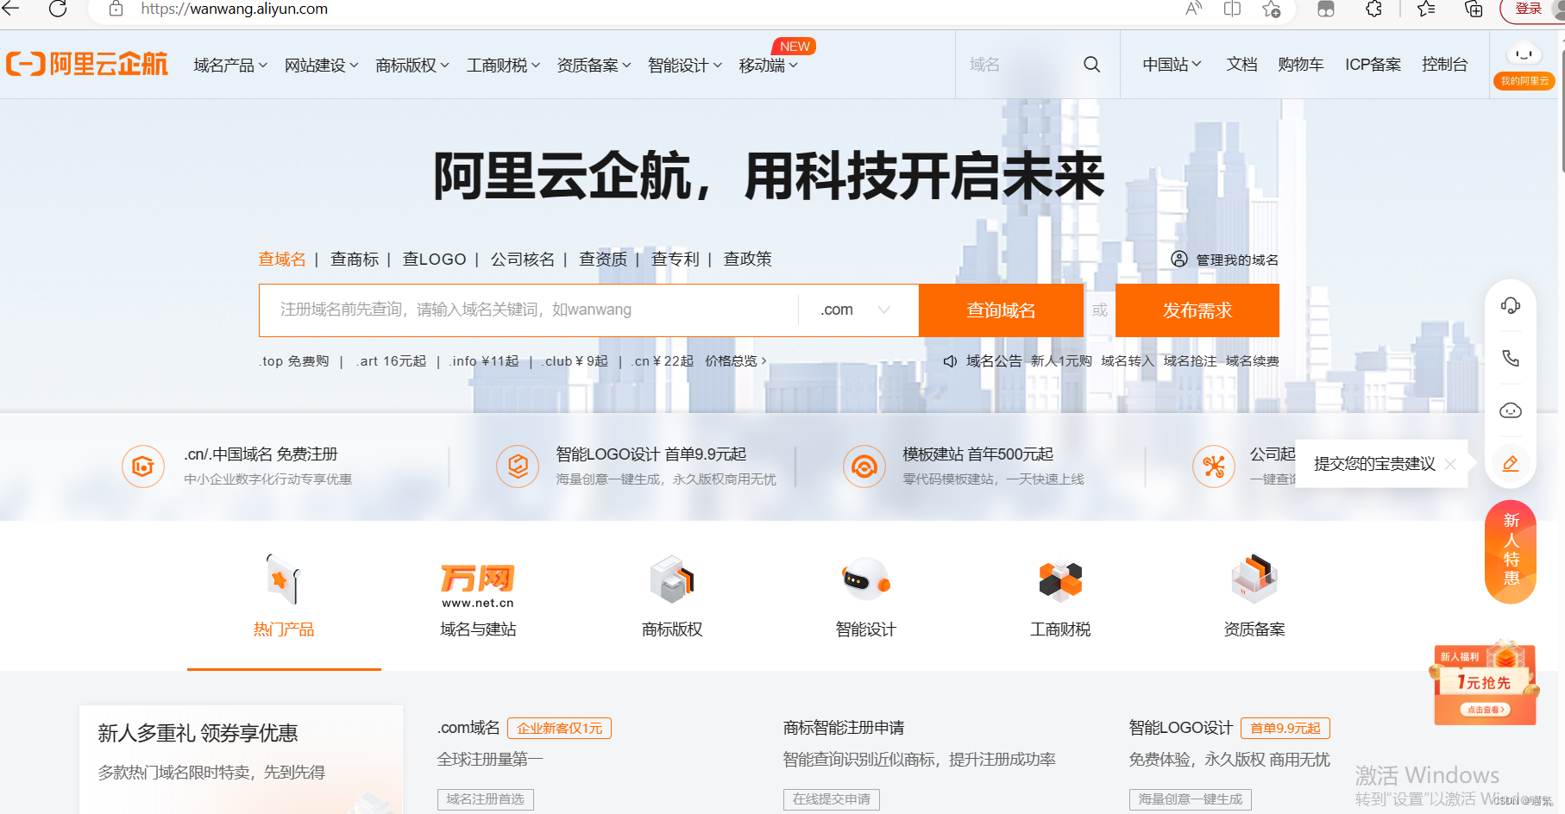Image resolution: width=1565 pixels, height=814 pixels.
Task: Click the phone contact icon in sidebar
Action: click(1511, 358)
